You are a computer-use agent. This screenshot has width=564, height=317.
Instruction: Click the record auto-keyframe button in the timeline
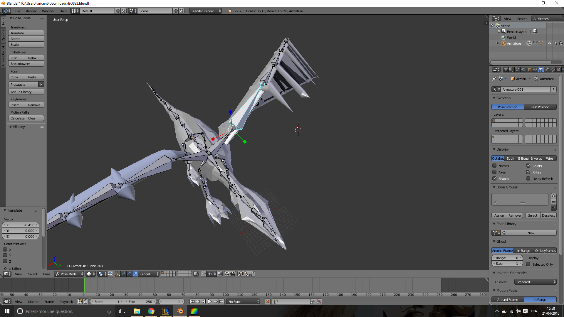coord(267,301)
